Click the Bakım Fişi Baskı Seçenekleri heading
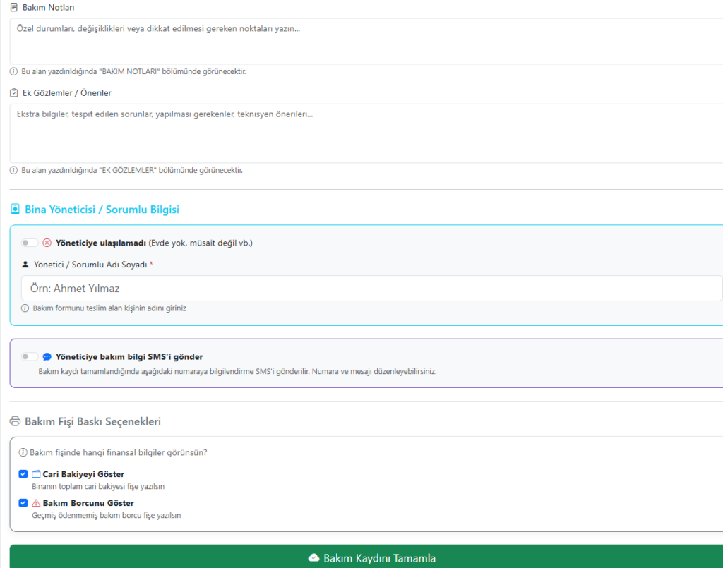 pos(92,421)
